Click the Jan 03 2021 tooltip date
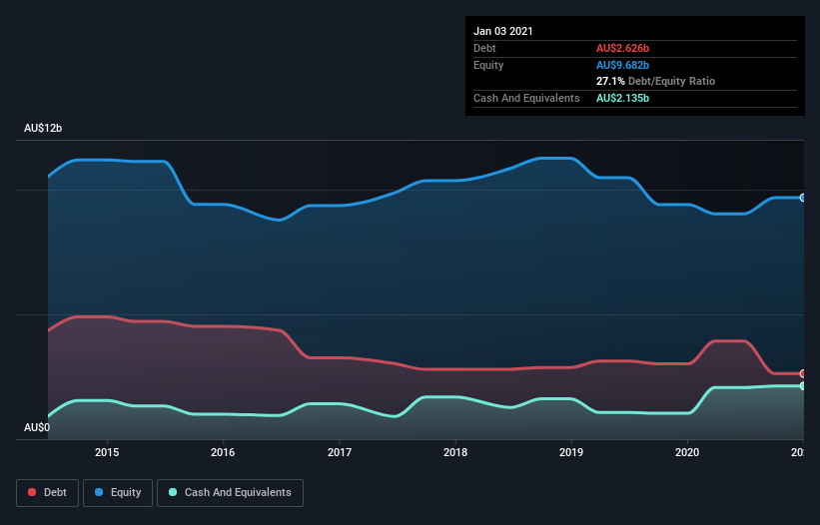Viewport: 820px width, 525px height. click(x=503, y=31)
